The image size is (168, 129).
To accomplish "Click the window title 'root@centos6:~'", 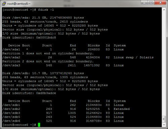I will 19,4.
